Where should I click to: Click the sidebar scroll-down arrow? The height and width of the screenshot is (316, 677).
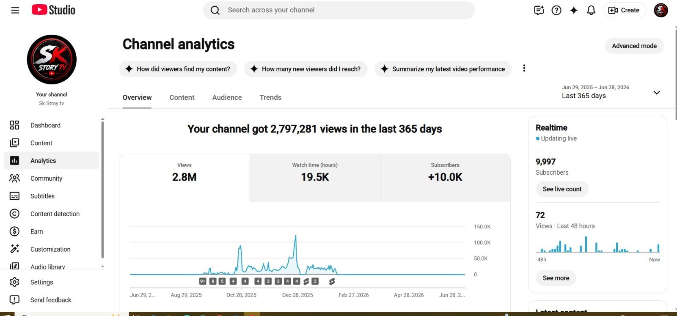coord(102,267)
